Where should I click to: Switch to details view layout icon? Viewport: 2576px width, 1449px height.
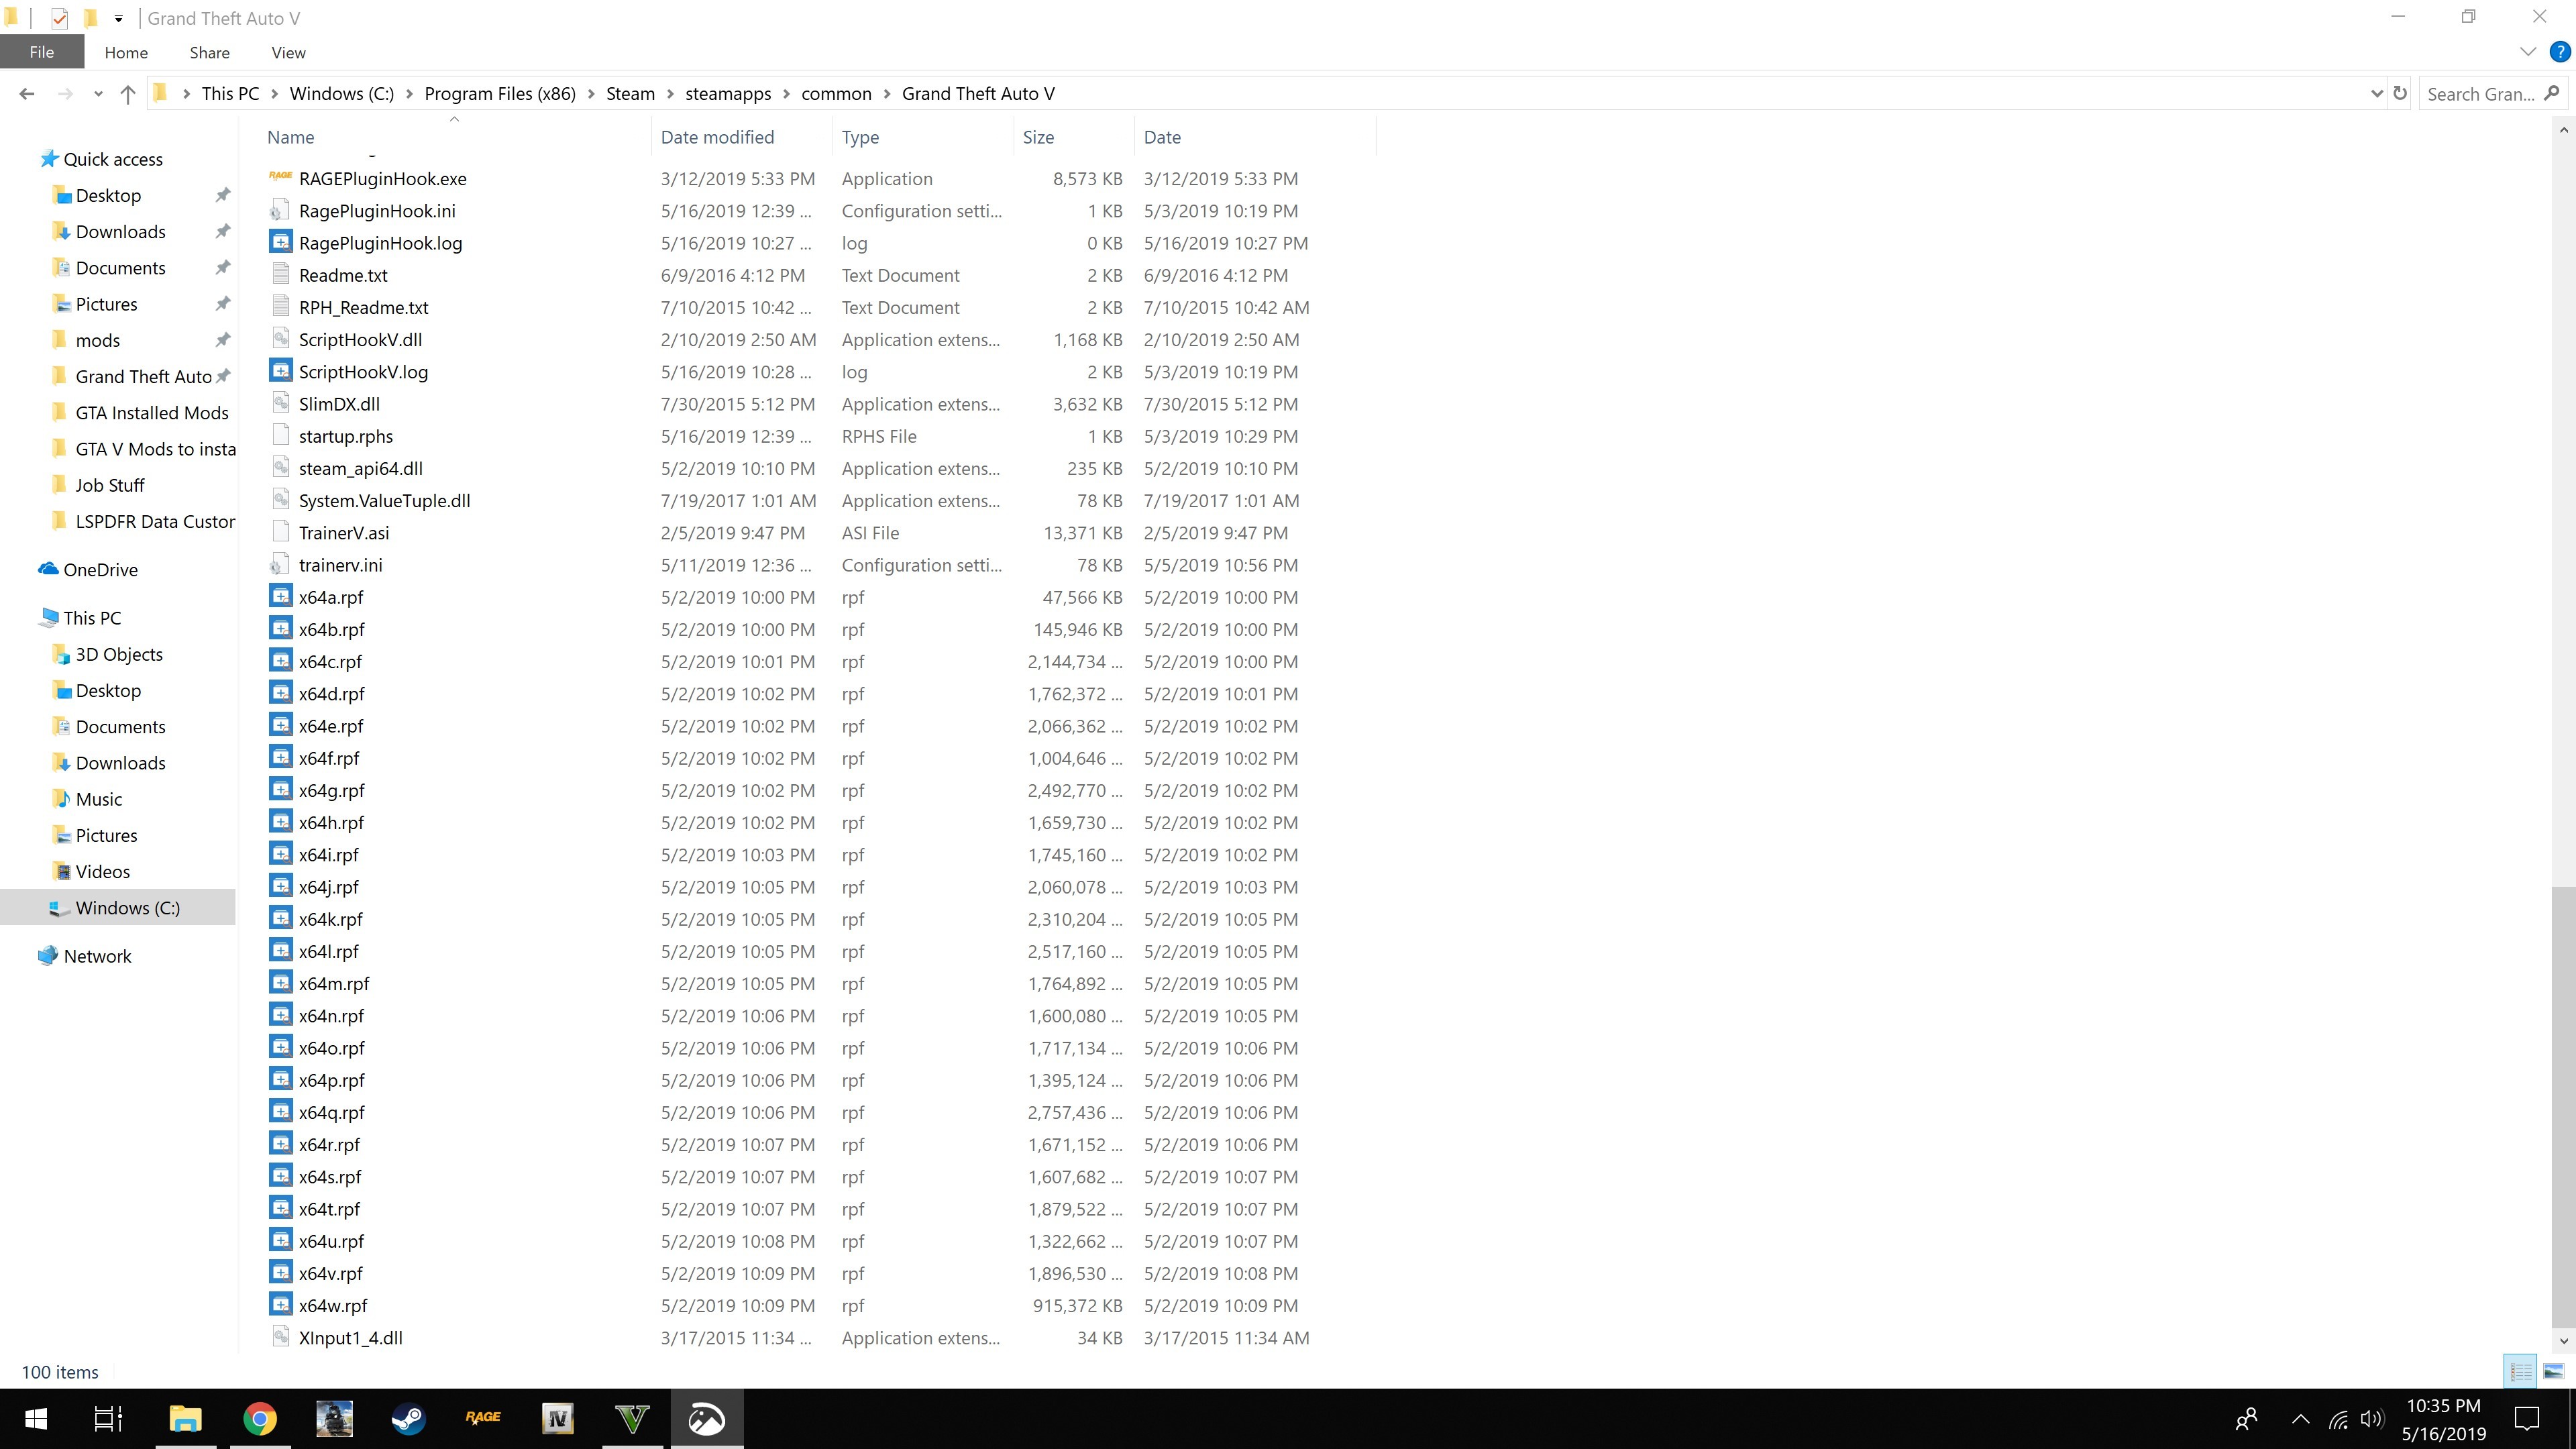pos(2520,1371)
